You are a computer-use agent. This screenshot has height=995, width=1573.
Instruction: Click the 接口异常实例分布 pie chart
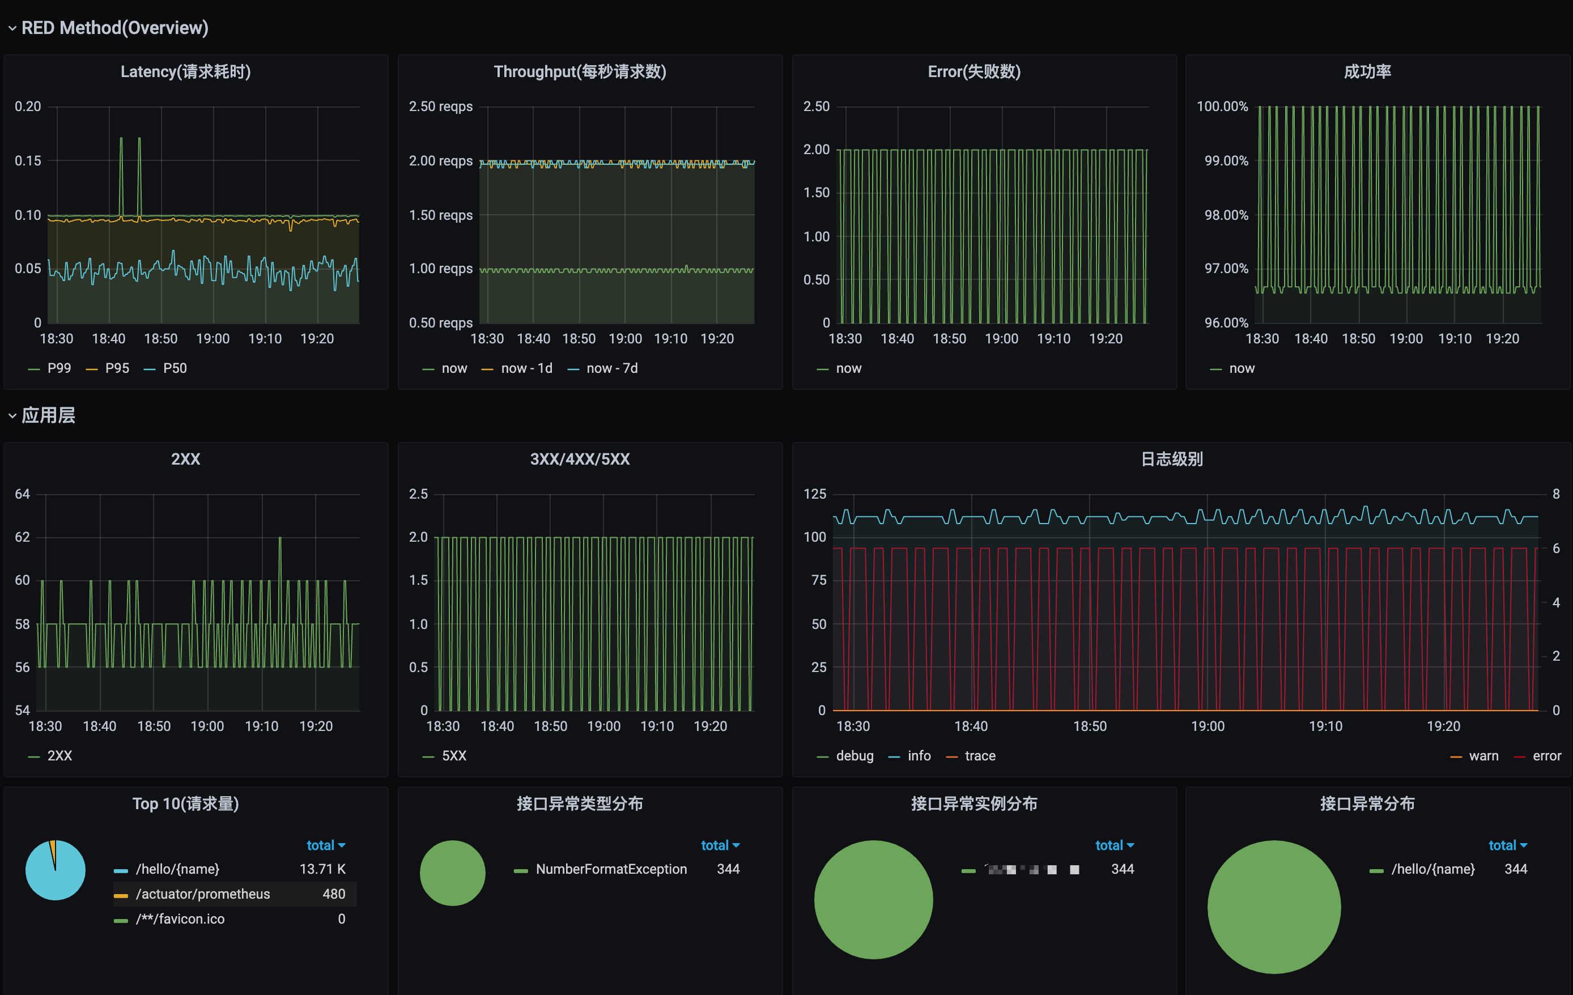[873, 900]
